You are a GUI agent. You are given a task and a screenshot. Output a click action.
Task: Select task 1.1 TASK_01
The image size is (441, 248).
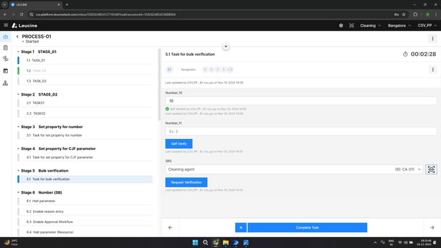click(85, 60)
